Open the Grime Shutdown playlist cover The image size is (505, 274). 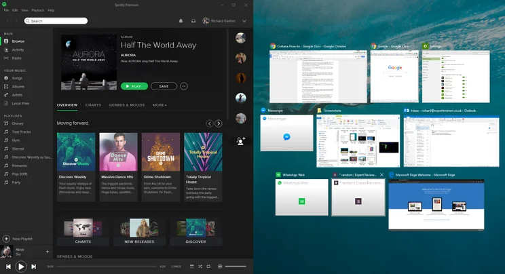[161, 152]
